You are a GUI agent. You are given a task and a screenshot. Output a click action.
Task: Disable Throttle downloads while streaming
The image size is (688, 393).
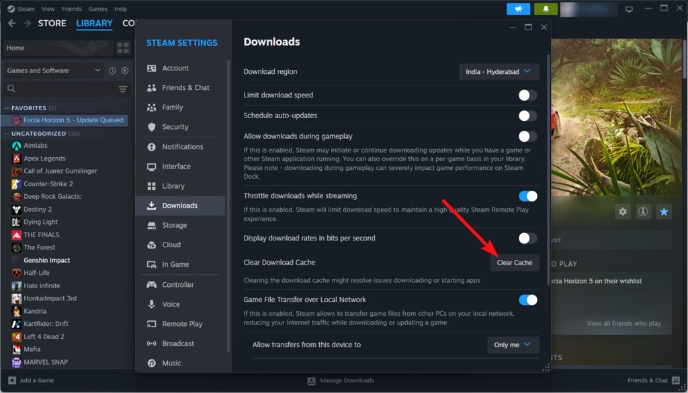click(528, 196)
